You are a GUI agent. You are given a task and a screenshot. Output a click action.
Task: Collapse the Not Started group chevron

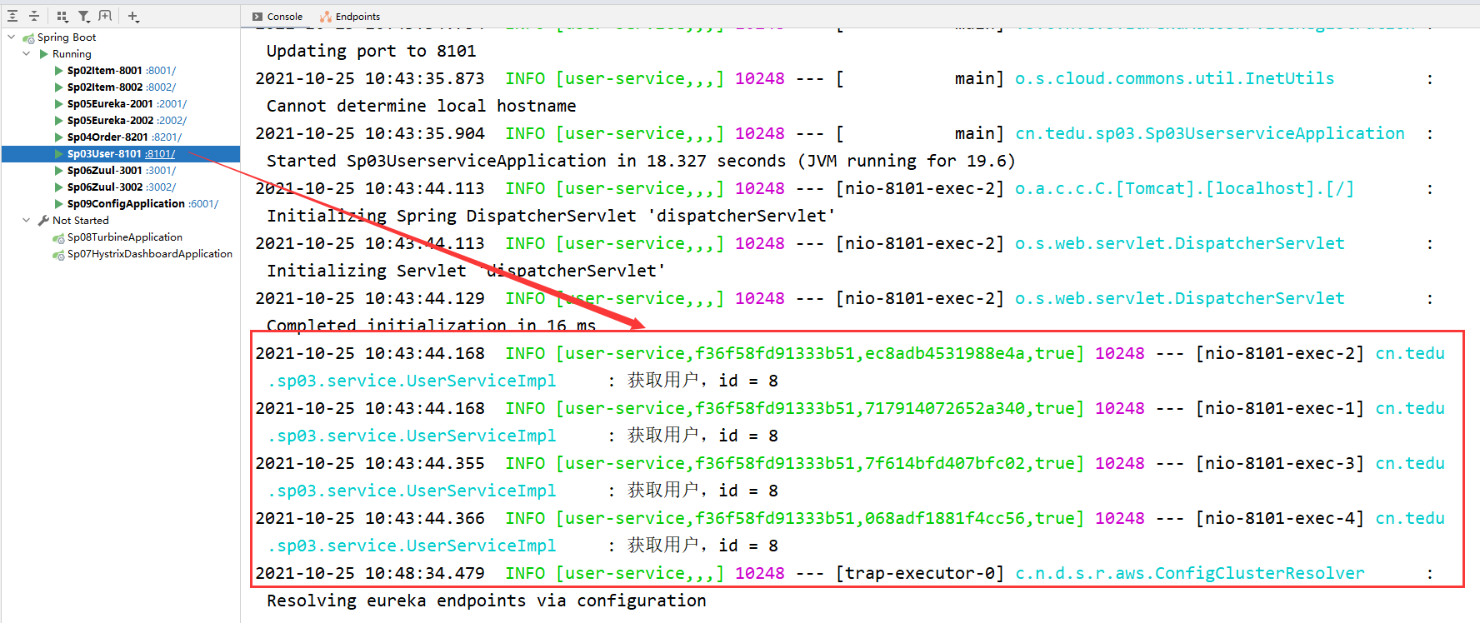pos(26,221)
